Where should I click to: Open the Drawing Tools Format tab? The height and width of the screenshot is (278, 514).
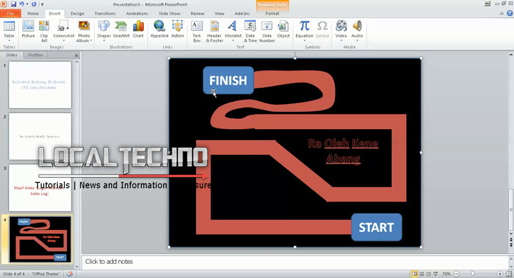coord(272,13)
